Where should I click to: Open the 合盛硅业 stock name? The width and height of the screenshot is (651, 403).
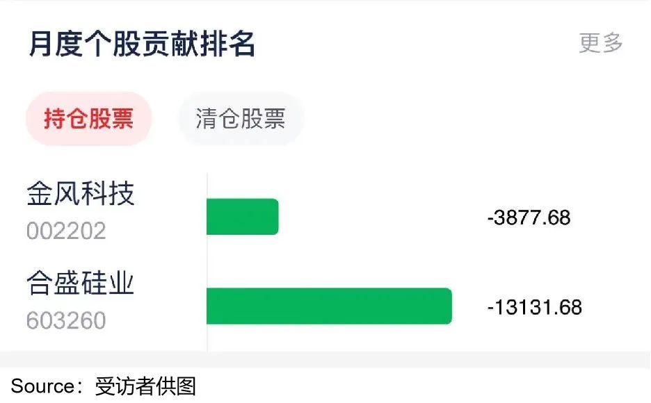point(81,283)
